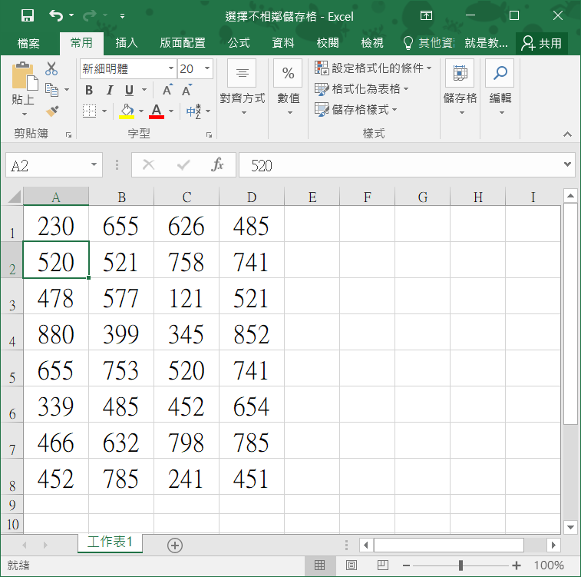Image resolution: width=581 pixels, height=577 pixels.
Task: Select the Format Painter brush icon
Action: coord(52,111)
